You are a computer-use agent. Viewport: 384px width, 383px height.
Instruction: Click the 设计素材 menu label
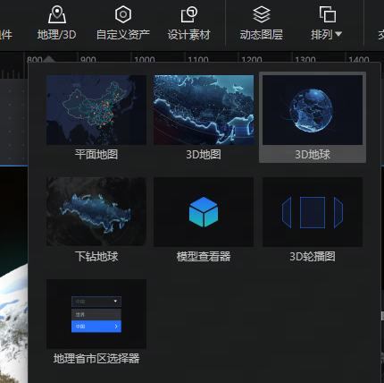point(189,35)
